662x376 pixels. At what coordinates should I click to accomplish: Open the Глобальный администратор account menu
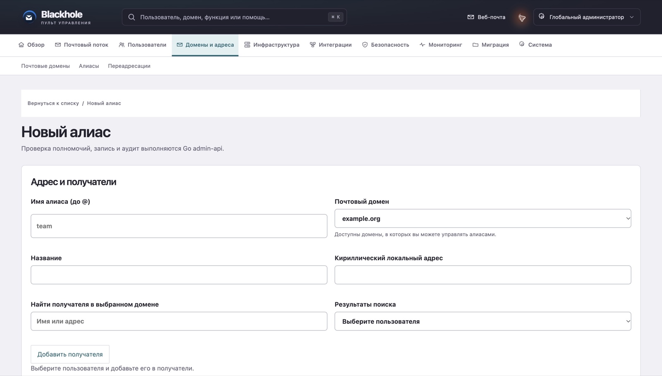pos(587,17)
